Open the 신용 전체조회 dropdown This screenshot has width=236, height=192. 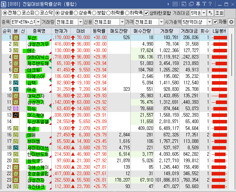pyautogui.click(x=122, y=22)
